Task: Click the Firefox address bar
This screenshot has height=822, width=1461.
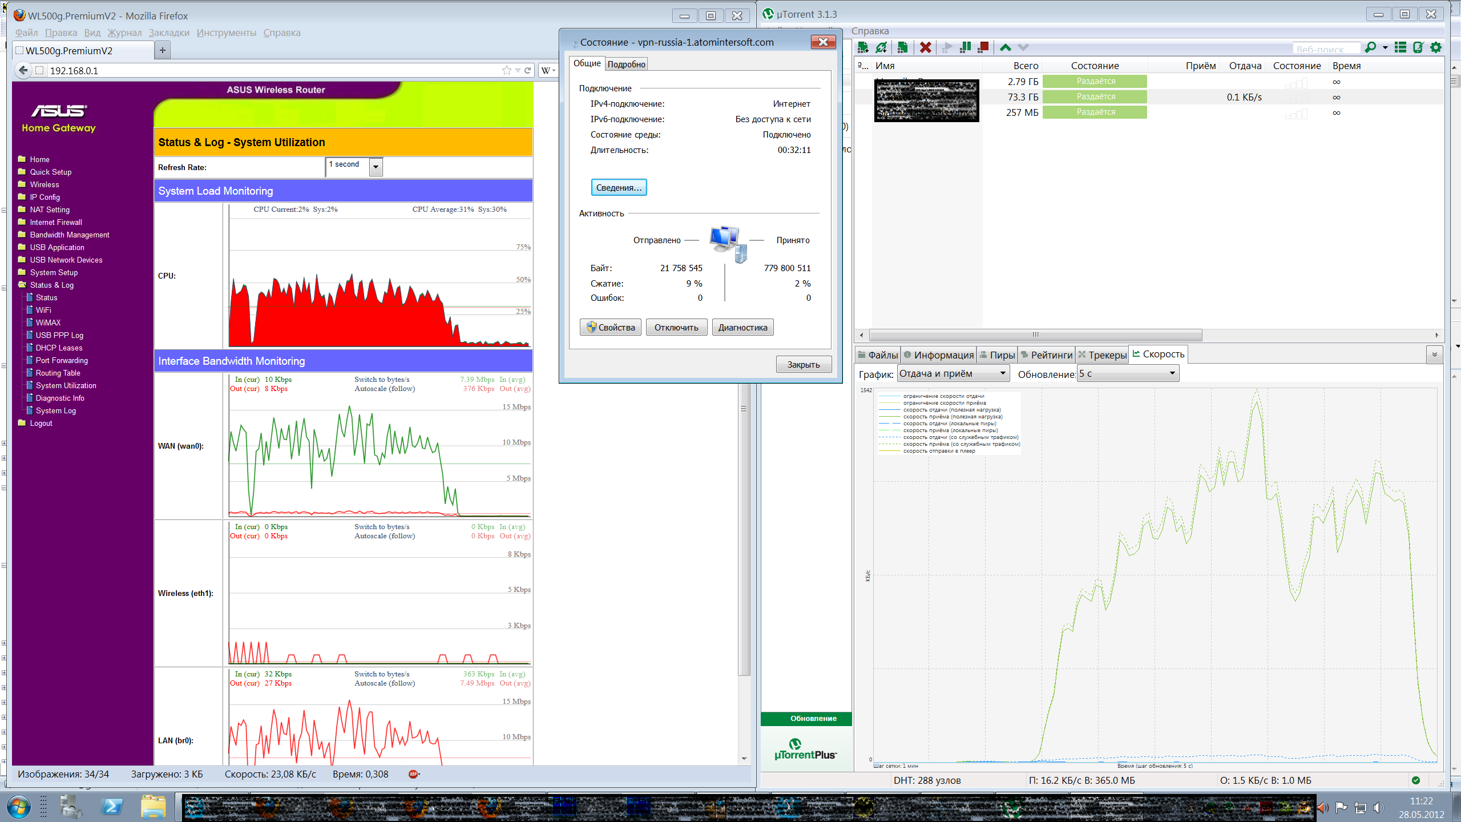Action: coord(274,70)
